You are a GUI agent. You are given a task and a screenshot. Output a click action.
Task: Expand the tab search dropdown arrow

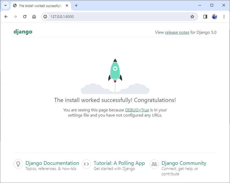coord(5,5)
